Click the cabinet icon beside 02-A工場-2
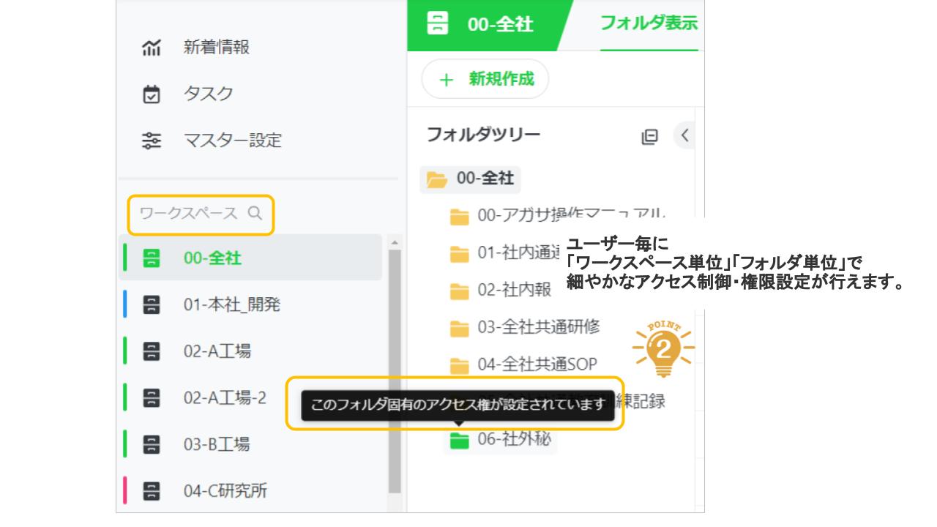 [152, 397]
